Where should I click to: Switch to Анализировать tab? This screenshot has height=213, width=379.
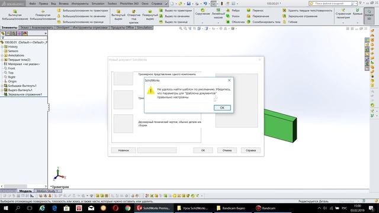[42, 28]
